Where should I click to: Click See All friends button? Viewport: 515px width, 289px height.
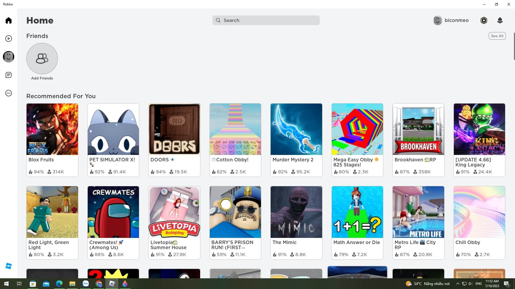click(497, 36)
